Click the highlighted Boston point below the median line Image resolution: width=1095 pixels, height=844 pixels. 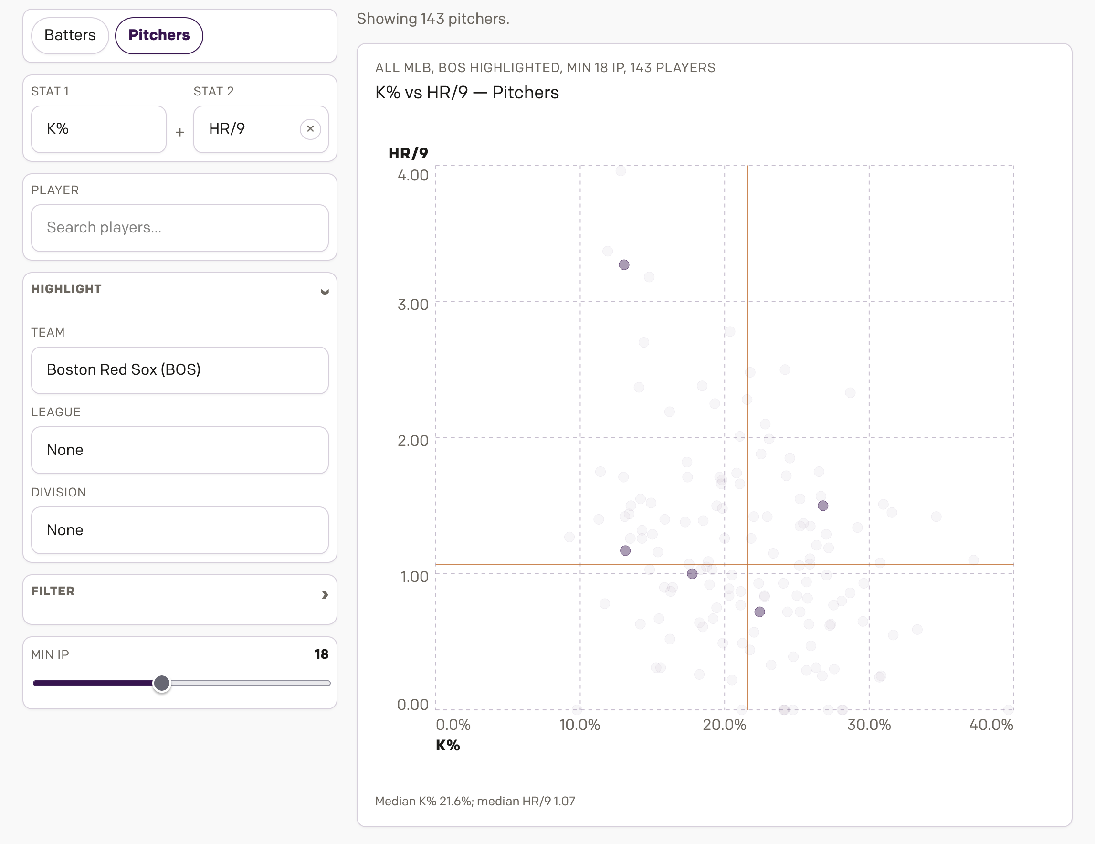click(x=759, y=612)
